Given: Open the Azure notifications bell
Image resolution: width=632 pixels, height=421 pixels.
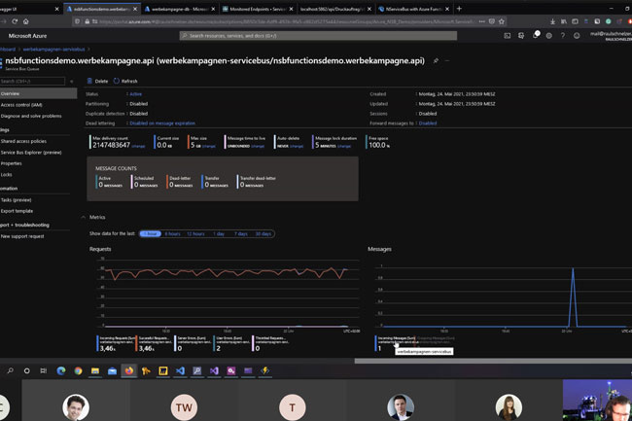Looking at the screenshot, I should [536, 35].
